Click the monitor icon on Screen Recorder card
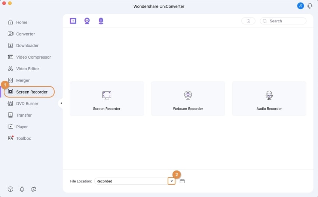The width and height of the screenshot is (318, 197). tap(107, 95)
